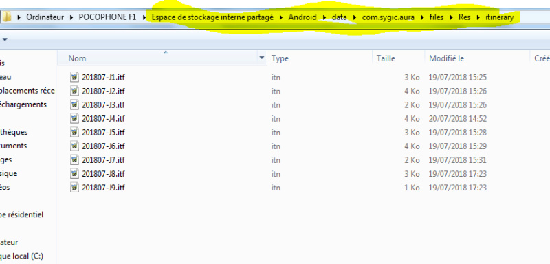
Task: Expand arrow after Res in breadcrumb
Action: click(478, 17)
